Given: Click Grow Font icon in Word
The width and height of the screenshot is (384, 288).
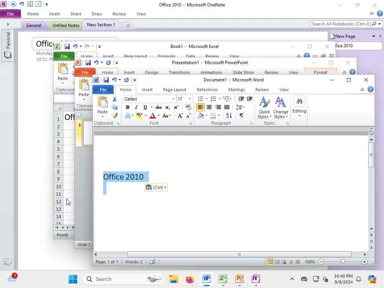Looking at the screenshot, I should pos(180,115).
